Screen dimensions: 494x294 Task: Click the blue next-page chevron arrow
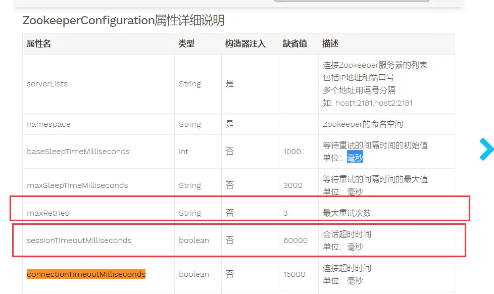487,149
